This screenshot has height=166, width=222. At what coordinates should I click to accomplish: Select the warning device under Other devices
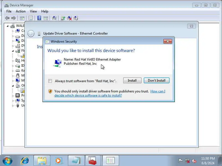[22, 90]
